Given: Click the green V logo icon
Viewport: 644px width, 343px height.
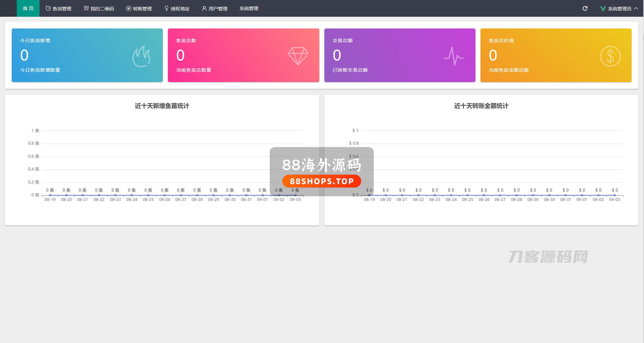Looking at the screenshot, I should [x=603, y=9].
